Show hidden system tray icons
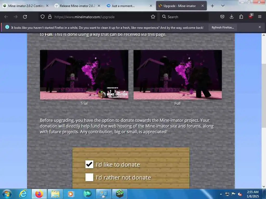This screenshot has width=266, height=199. (221, 194)
